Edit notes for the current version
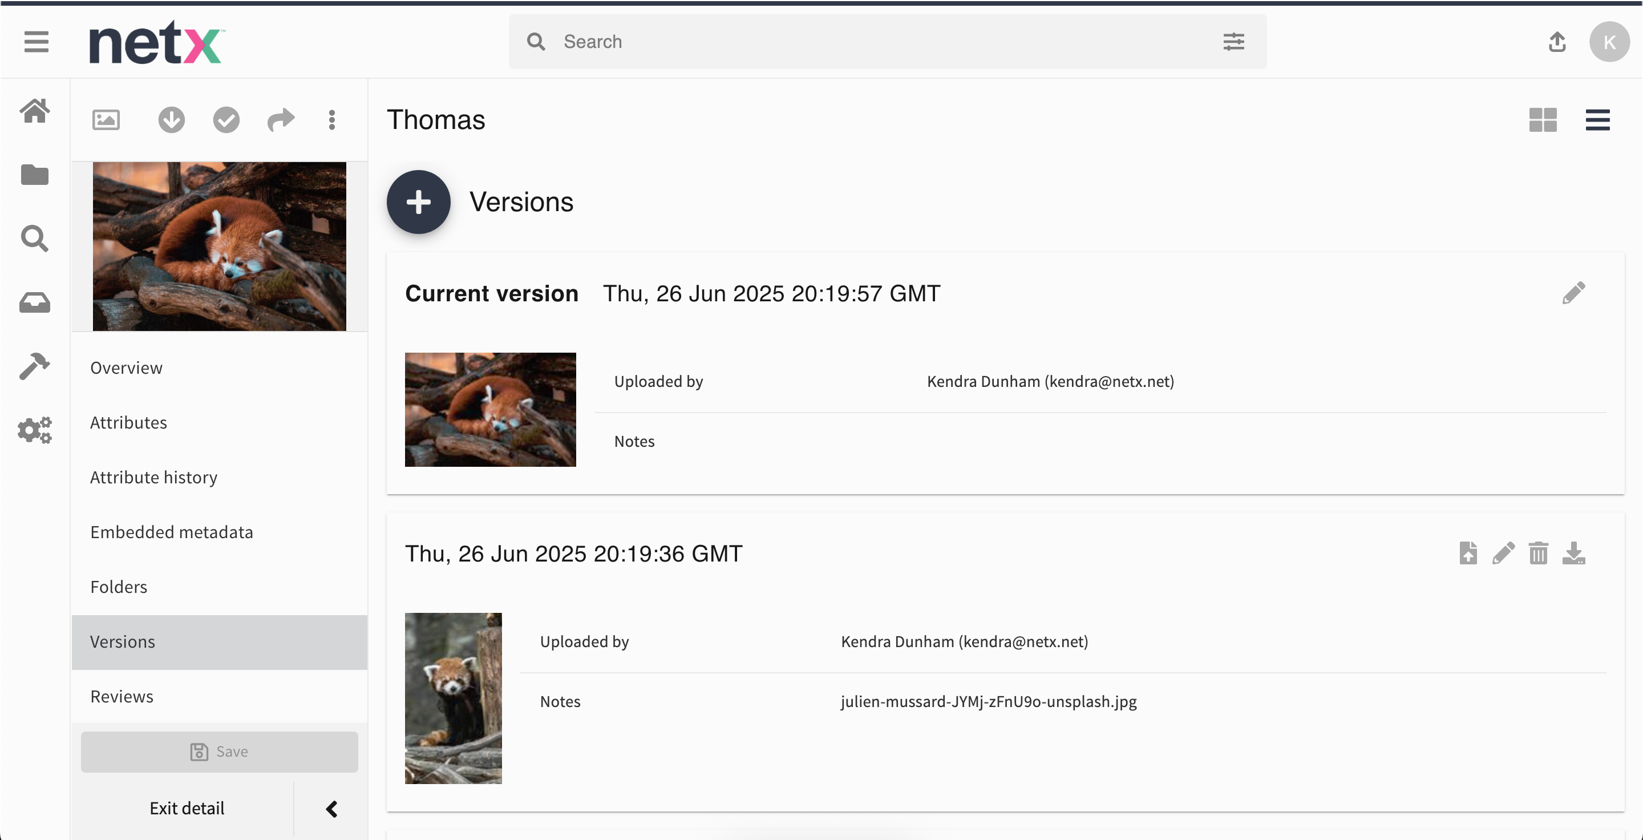 (x=1573, y=293)
